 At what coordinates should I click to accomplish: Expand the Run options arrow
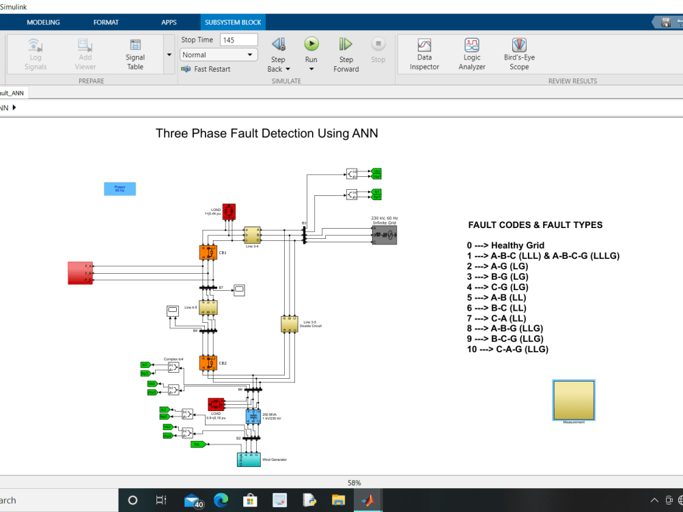click(311, 69)
